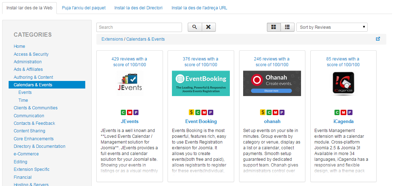The height and width of the screenshot is (186, 396).
Task: Click the JEvents logo thumbnail
Action: 129,83
